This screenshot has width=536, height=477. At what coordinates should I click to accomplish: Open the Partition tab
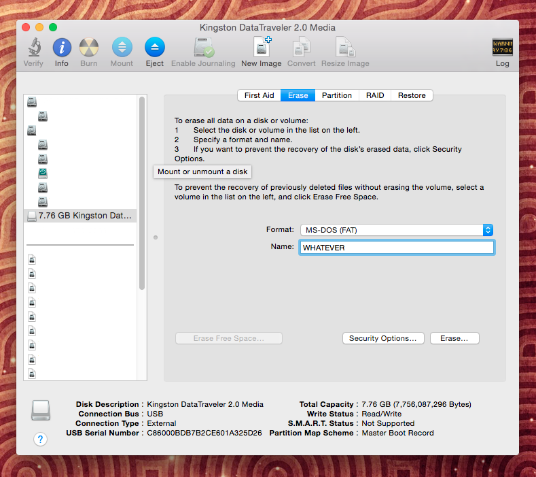point(337,95)
